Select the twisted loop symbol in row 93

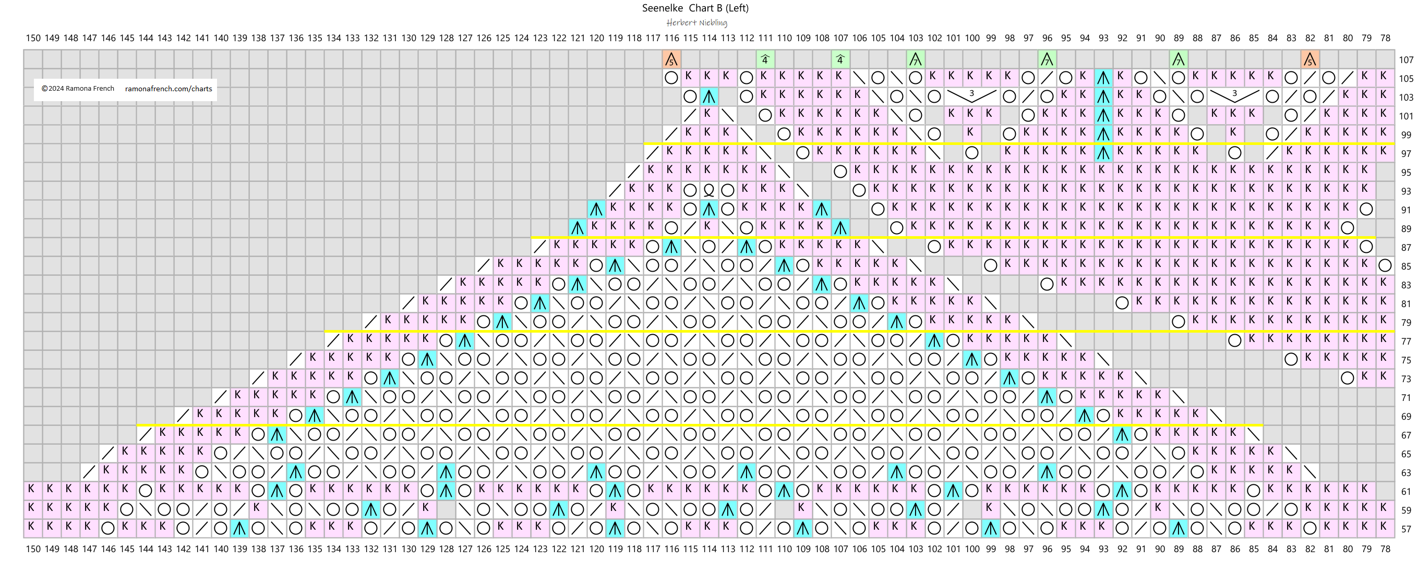point(708,191)
